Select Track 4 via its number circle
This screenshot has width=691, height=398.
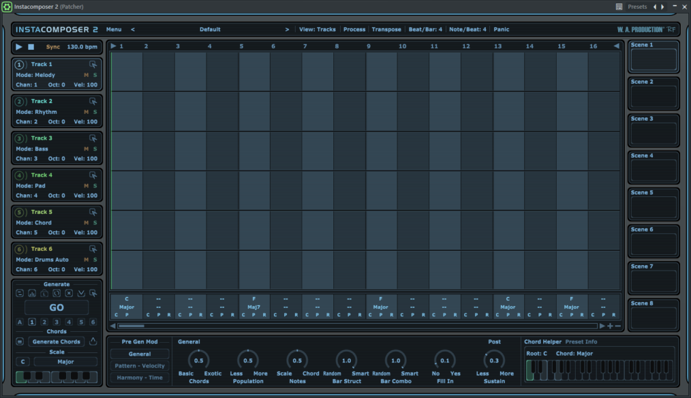click(x=19, y=175)
